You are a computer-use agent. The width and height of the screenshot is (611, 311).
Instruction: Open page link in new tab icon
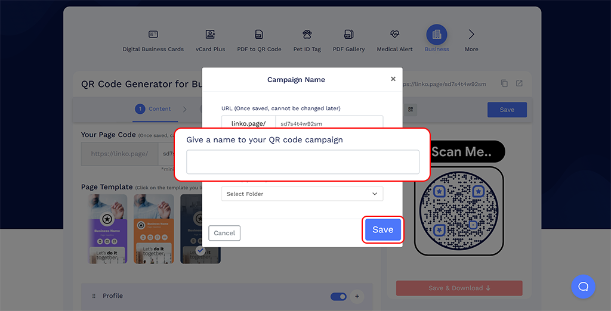[519, 84]
